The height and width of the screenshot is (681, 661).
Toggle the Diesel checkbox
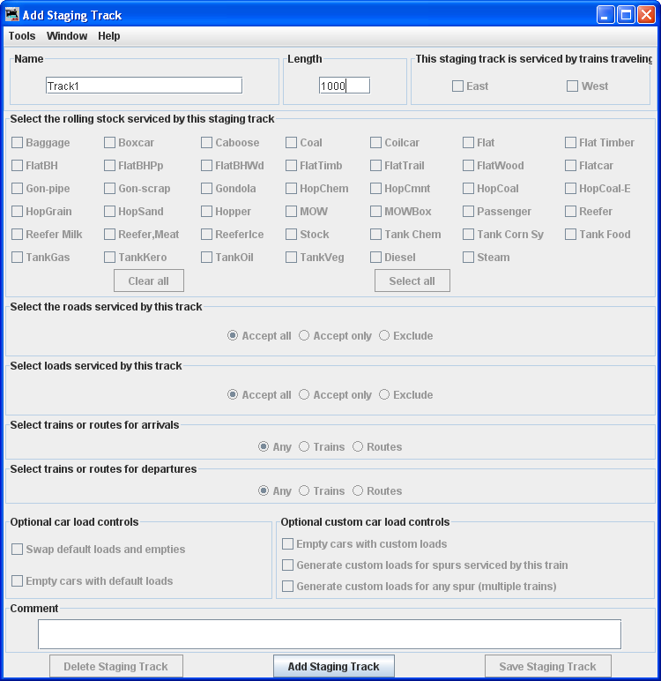[x=376, y=258]
